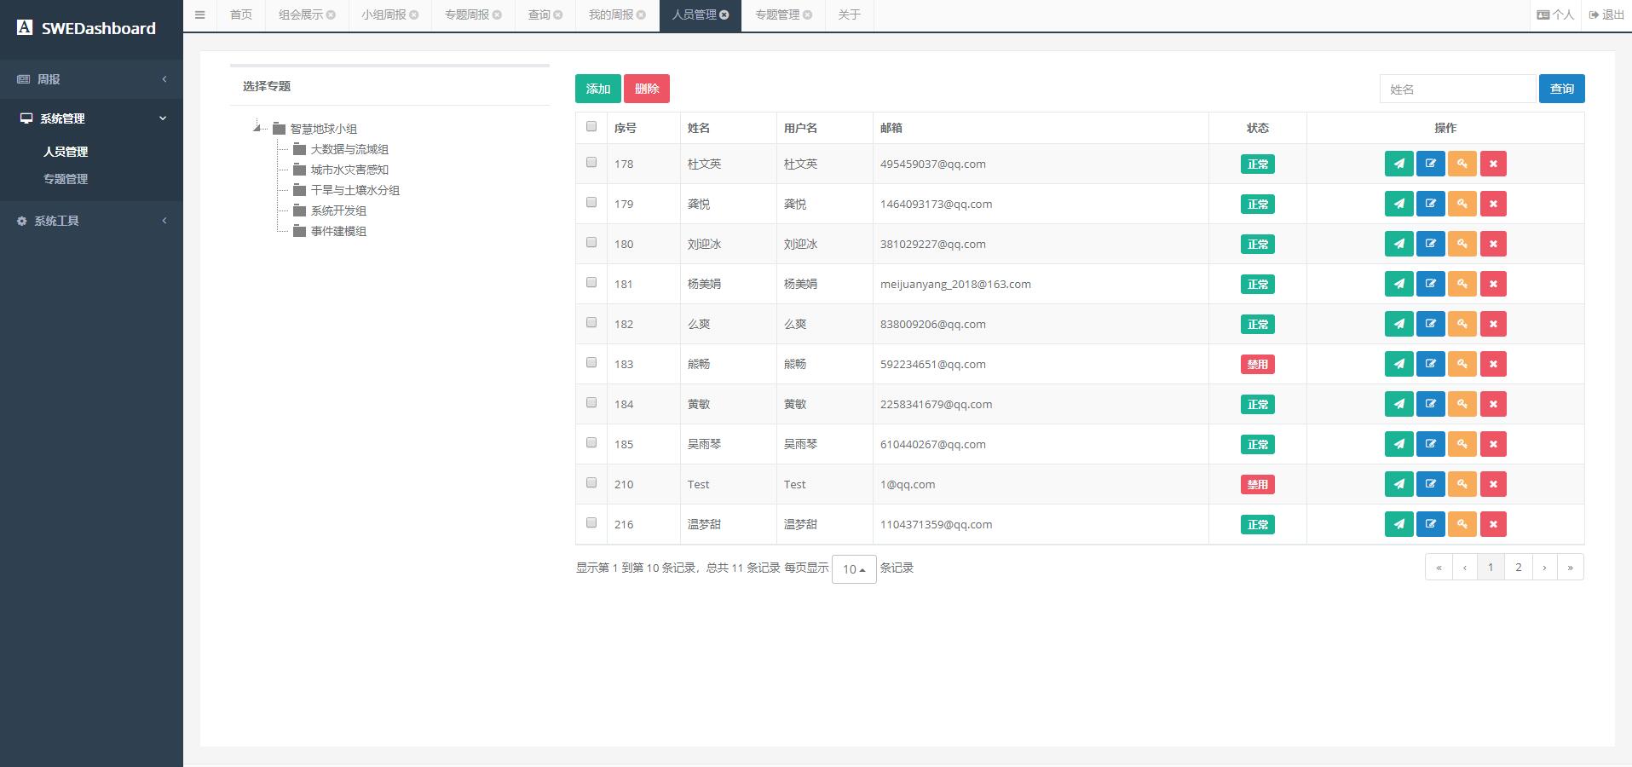This screenshot has width=1632, height=767.
Task: Edit the record of 温梦甜
Action: [x=1430, y=524]
